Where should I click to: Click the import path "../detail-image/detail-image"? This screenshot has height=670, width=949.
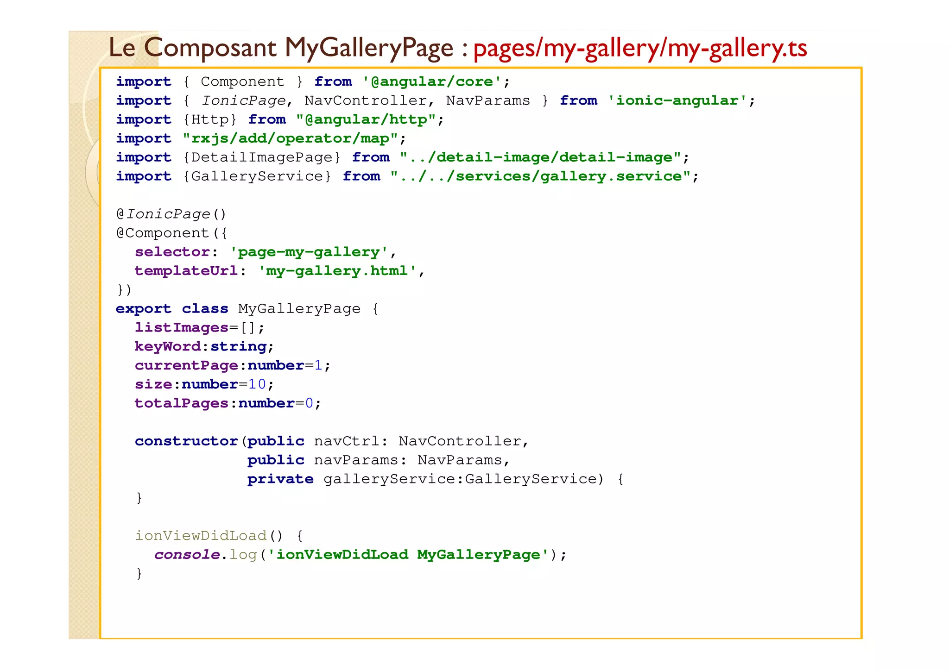coord(540,158)
